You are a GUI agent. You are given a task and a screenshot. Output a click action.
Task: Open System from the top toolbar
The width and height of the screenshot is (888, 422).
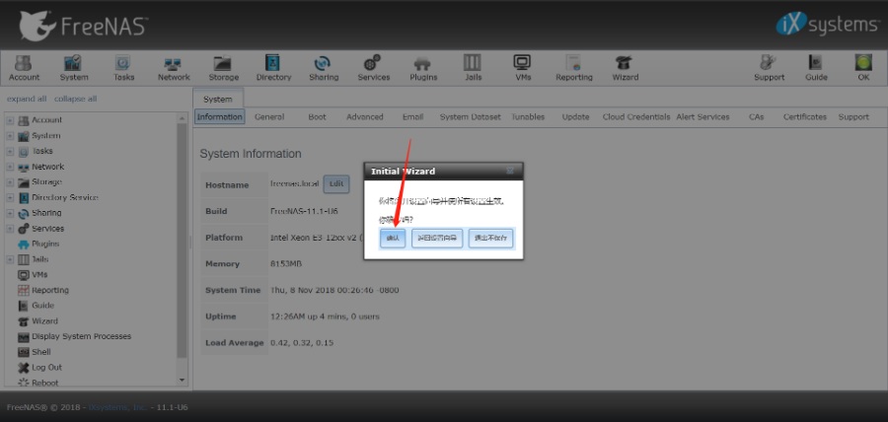pos(74,68)
